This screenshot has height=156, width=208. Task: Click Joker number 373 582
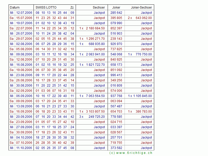pos(116,148)
